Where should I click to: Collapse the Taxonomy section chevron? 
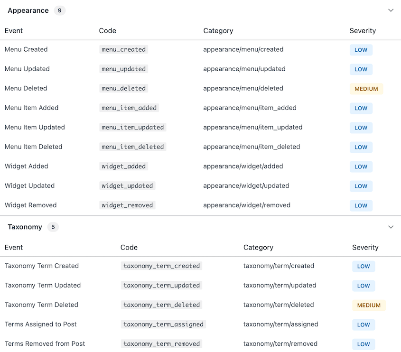pos(391,227)
